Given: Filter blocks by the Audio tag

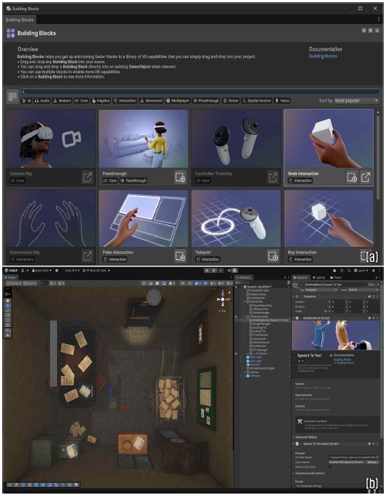Looking at the screenshot, I should click(42, 101).
